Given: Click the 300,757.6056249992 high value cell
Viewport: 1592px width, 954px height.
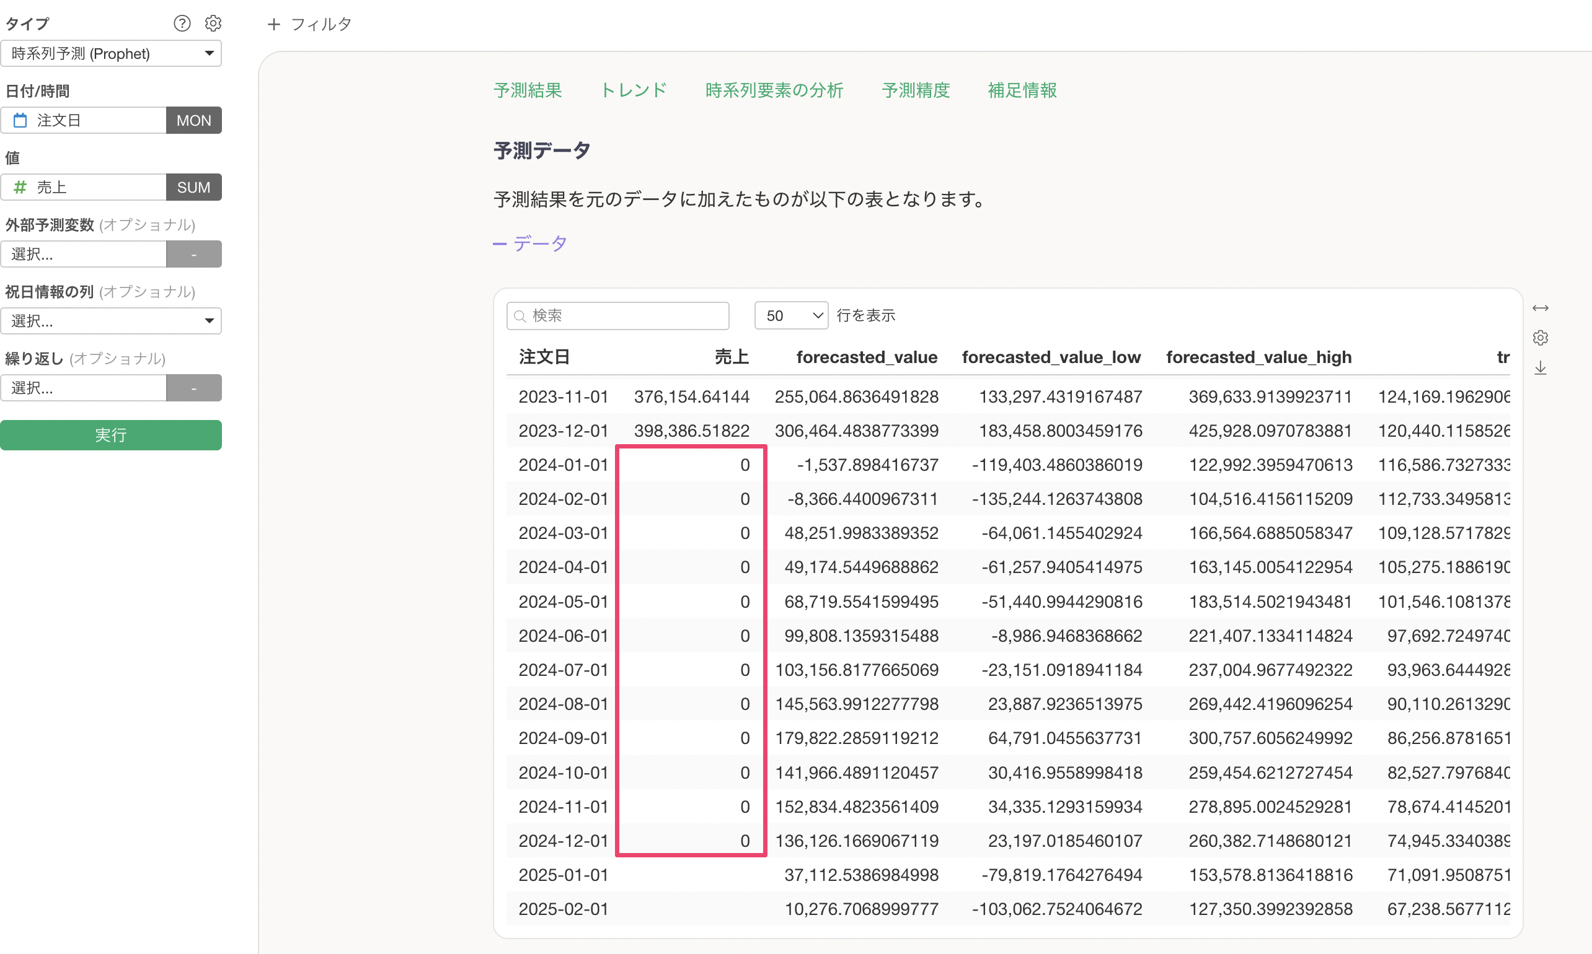Looking at the screenshot, I should (1270, 738).
